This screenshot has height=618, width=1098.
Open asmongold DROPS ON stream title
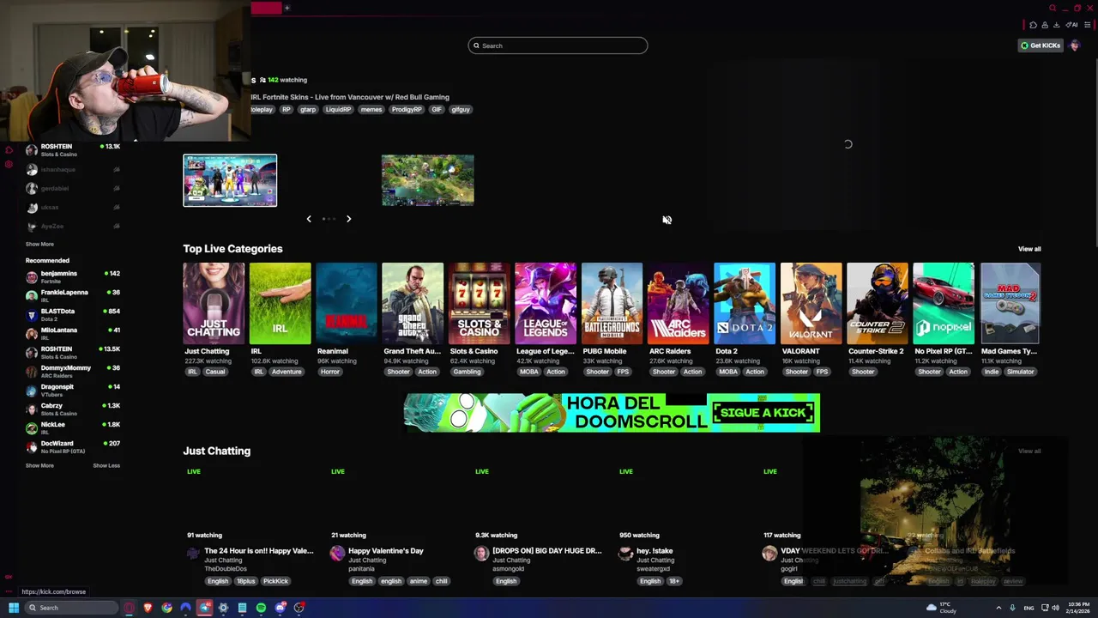[x=546, y=551]
